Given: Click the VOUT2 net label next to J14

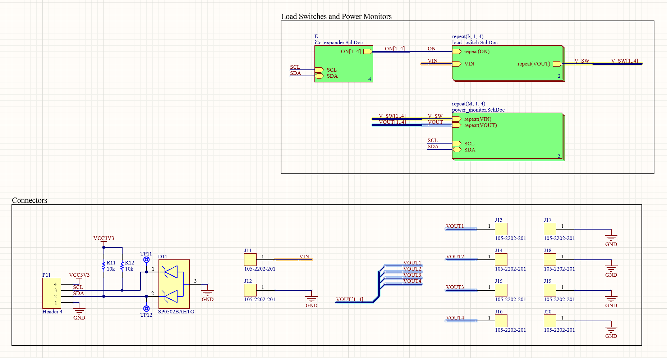Looking at the screenshot, I should [x=455, y=257].
